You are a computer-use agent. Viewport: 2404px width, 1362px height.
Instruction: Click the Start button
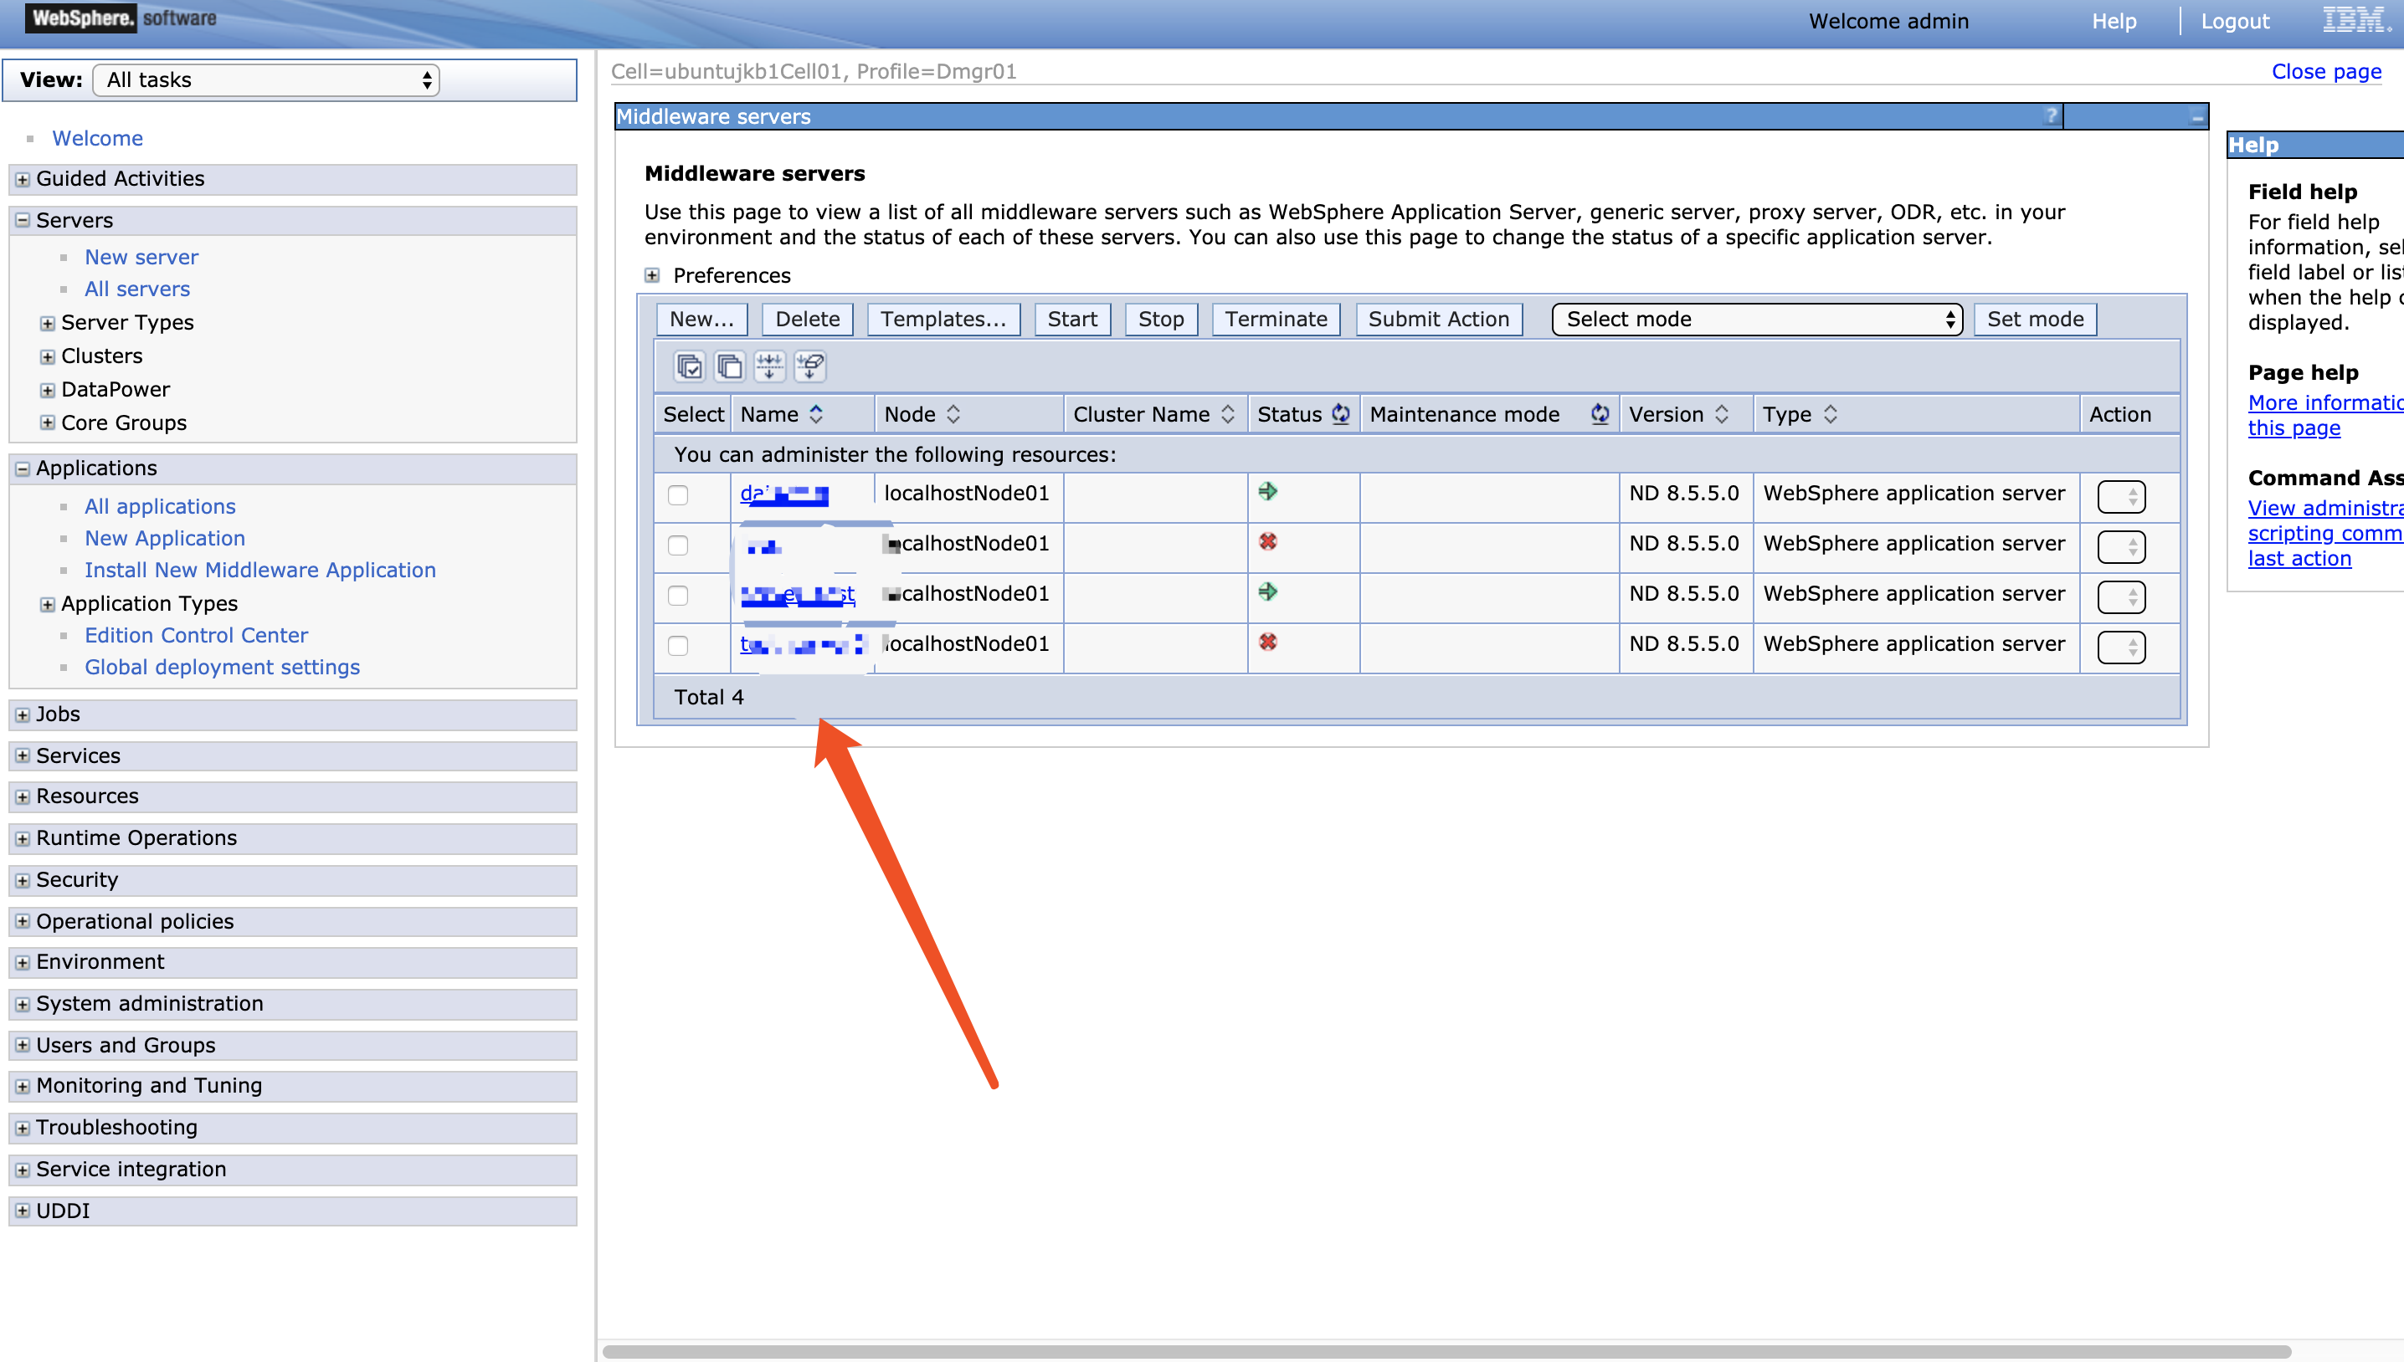1072,320
